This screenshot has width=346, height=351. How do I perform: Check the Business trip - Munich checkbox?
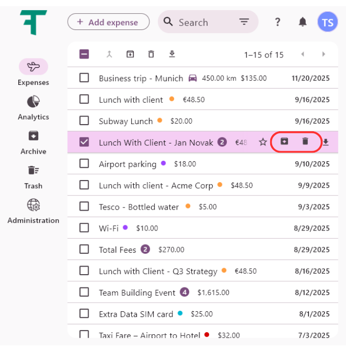pyautogui.click(x=84, y=78)
